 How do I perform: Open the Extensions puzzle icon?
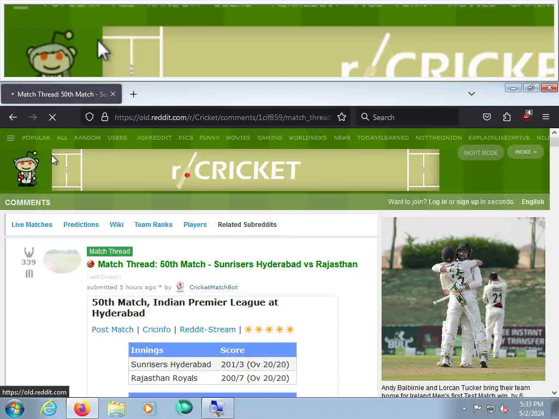[507, 117]
